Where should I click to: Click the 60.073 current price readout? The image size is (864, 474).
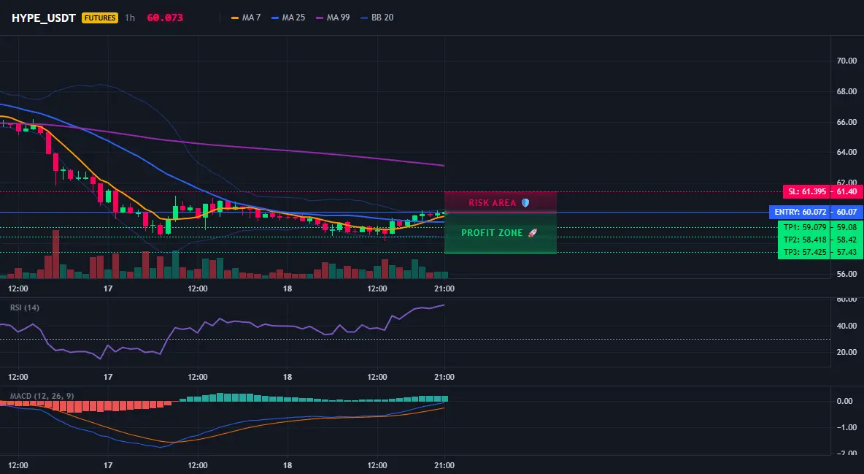tap(165, 18)
